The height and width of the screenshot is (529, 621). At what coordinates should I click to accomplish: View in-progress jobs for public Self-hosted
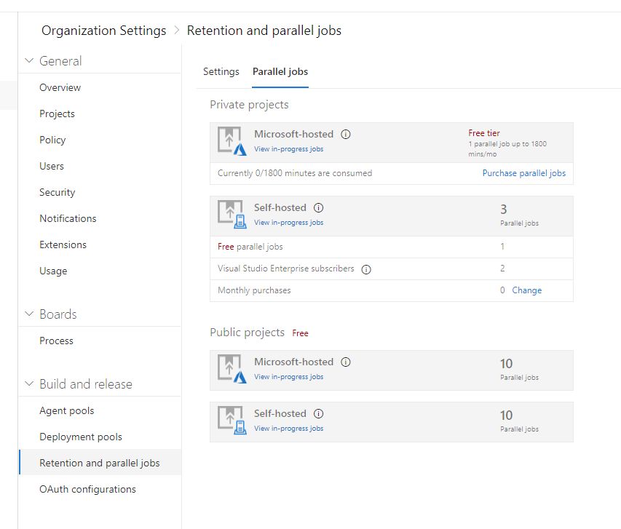coord(289,429)
